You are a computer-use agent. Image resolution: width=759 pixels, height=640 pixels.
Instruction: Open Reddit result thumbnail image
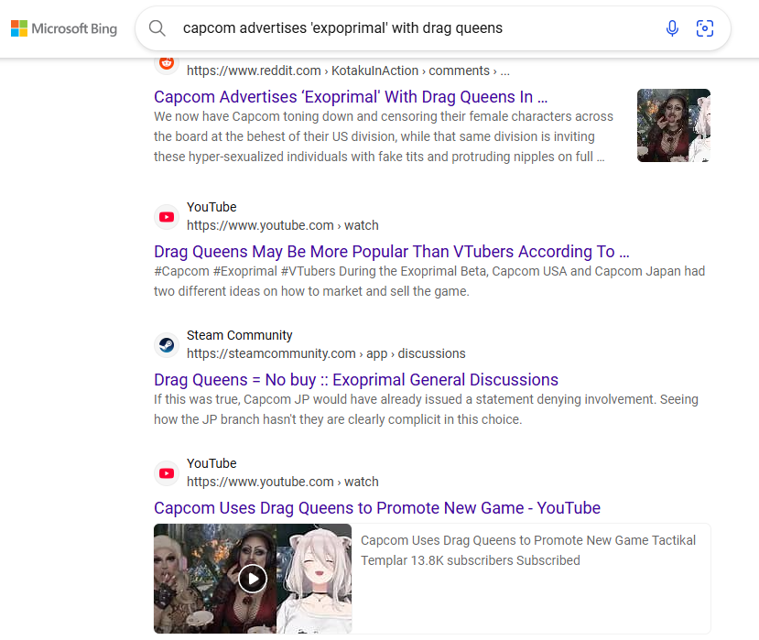click(673, 125)
